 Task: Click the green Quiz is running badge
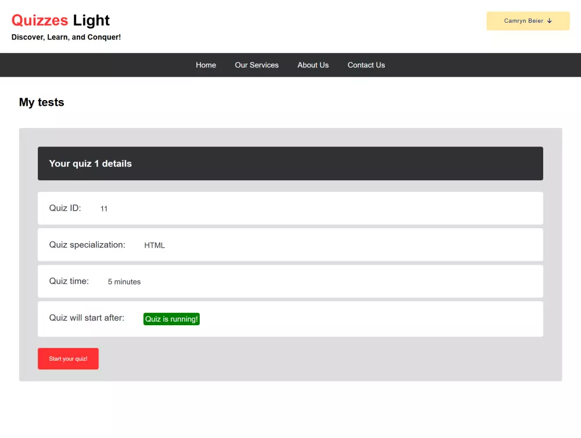[x=171, y=319]
